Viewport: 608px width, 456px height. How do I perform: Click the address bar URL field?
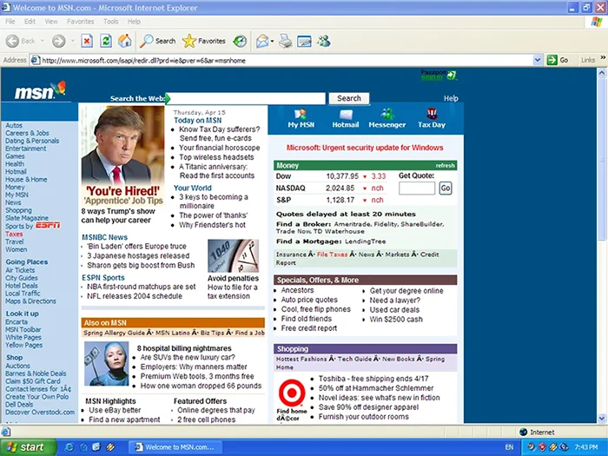286,60
